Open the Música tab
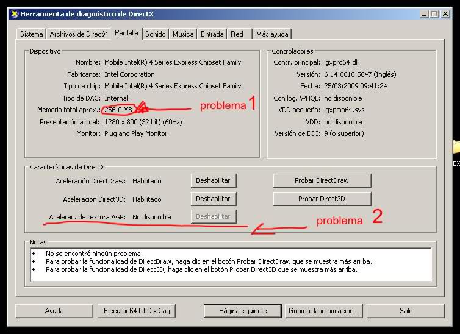 click(x=183, y=34)
